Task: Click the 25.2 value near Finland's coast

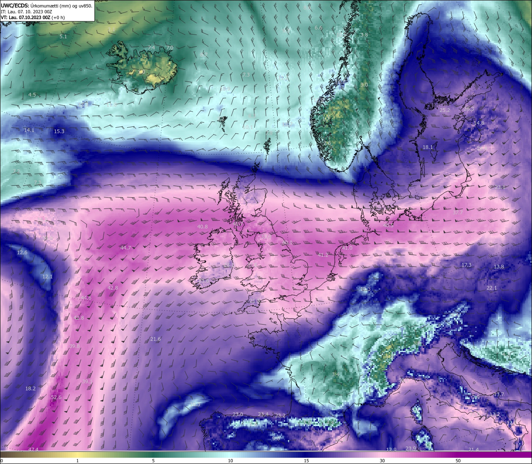Action: pyautogui.click(x=445, y=110)
